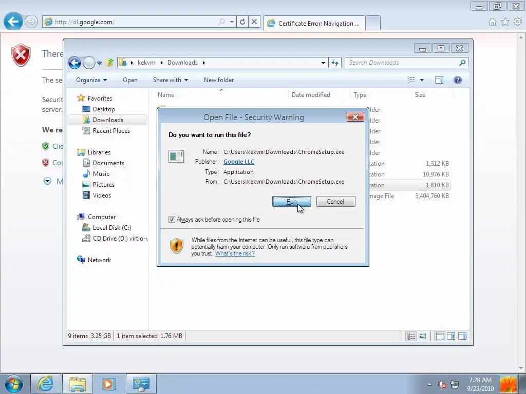526x394 pixels.
Task: Select the file sized 3,404,760 KB
Action: click(x=431, y=196)
